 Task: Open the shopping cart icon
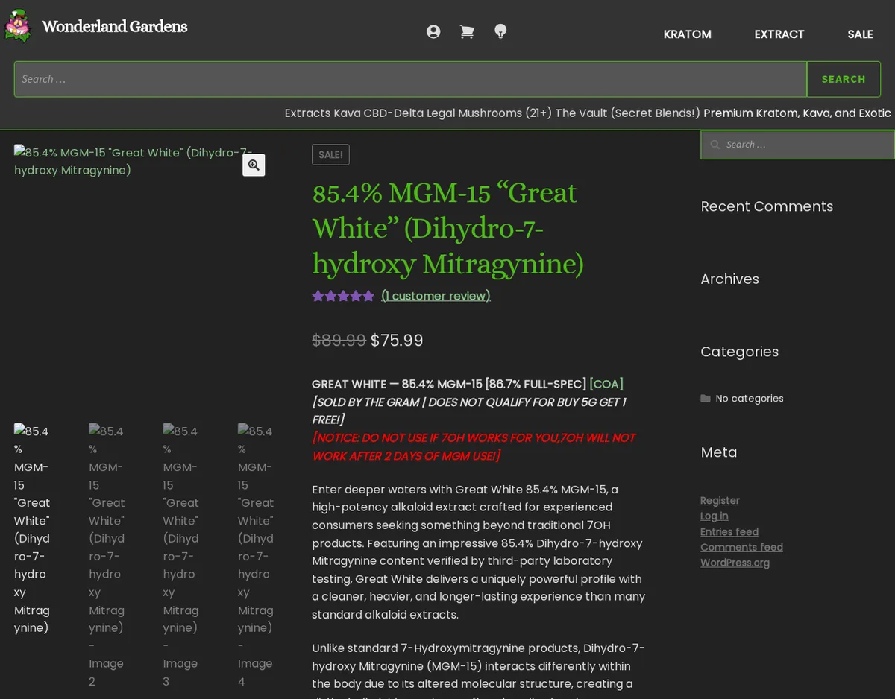click(467, 31)
